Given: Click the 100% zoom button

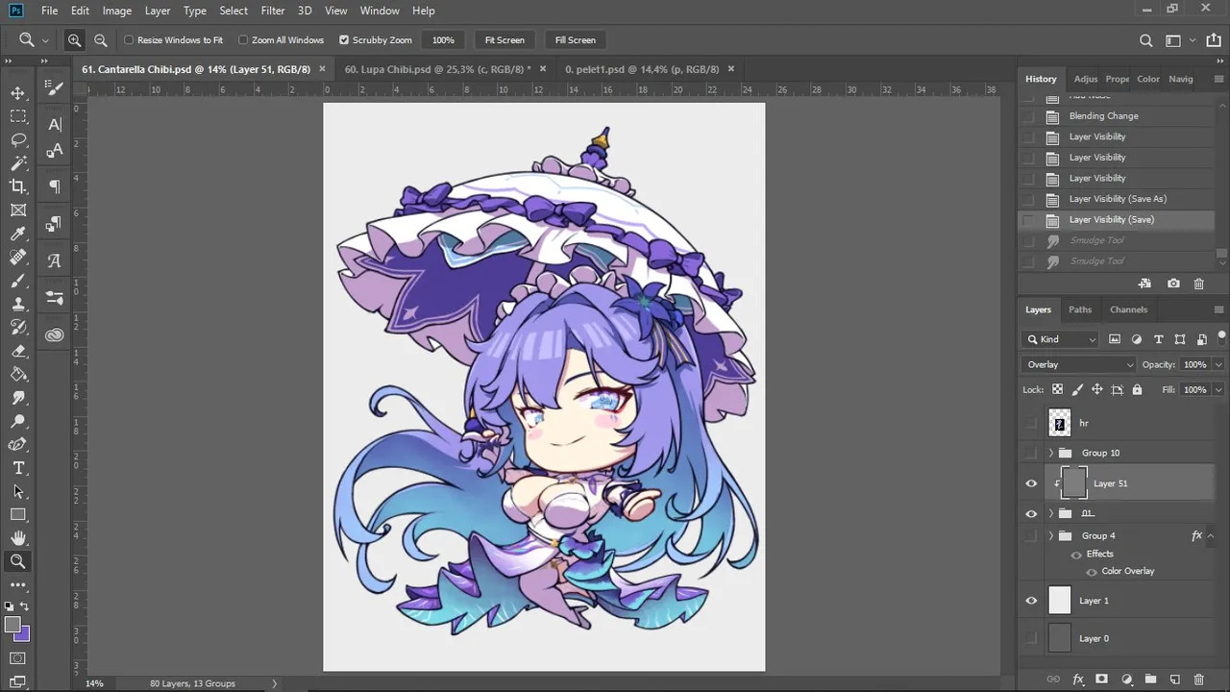Looking at the screenshot, I should [443, 40].
